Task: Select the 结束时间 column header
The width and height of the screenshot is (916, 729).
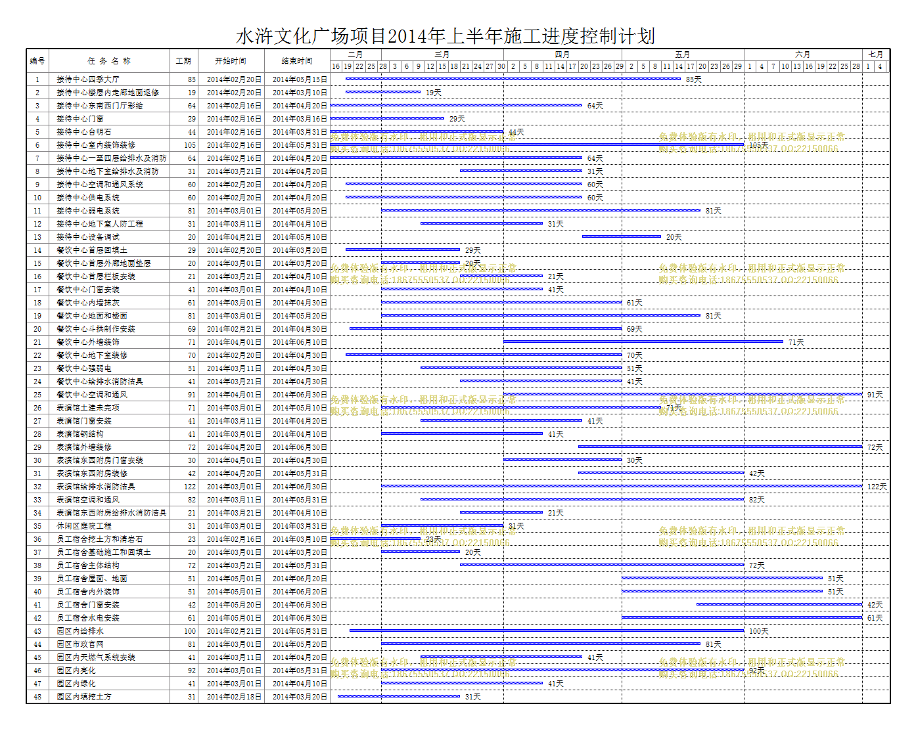Action: 297,60
